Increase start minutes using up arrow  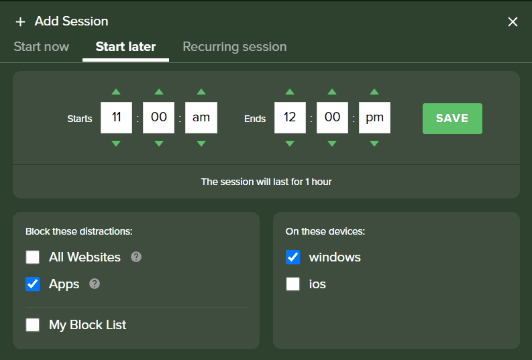click(x=159, y=92)
